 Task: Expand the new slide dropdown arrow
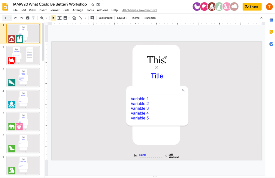coord(10,18)
